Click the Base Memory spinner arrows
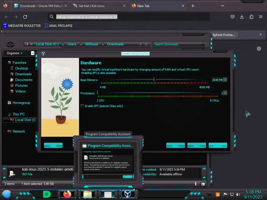The height and width of the screenshot is (200, 267). pyautogui.click(x=225, y=80)
